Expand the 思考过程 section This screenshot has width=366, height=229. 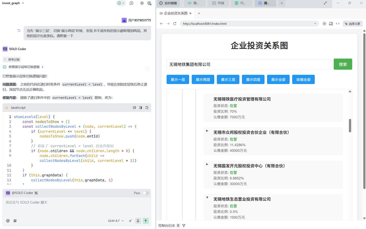12,60
